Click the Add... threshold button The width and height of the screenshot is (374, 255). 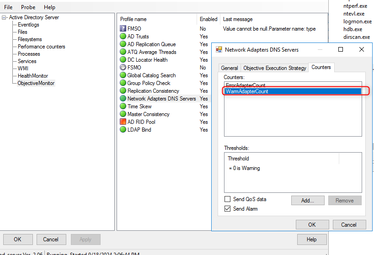[x=308, y=200]
